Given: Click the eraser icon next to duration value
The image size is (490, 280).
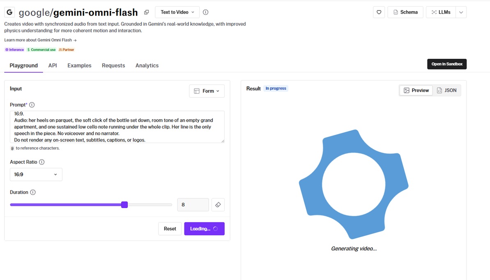Looking at the screenshot, I should pyautogui.click(x=218, y=205).
